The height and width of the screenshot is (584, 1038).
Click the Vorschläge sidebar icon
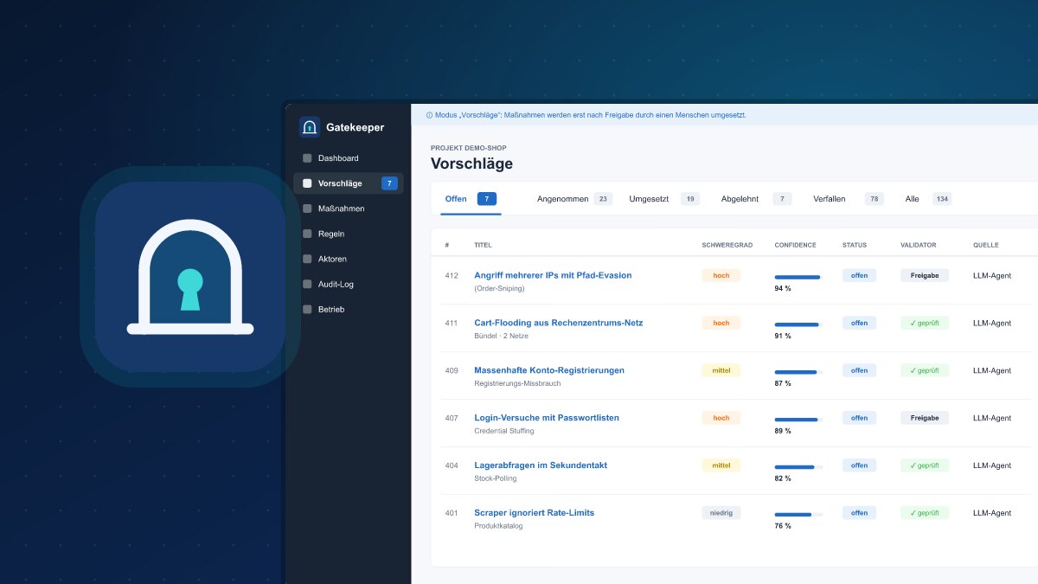[307, 183]
